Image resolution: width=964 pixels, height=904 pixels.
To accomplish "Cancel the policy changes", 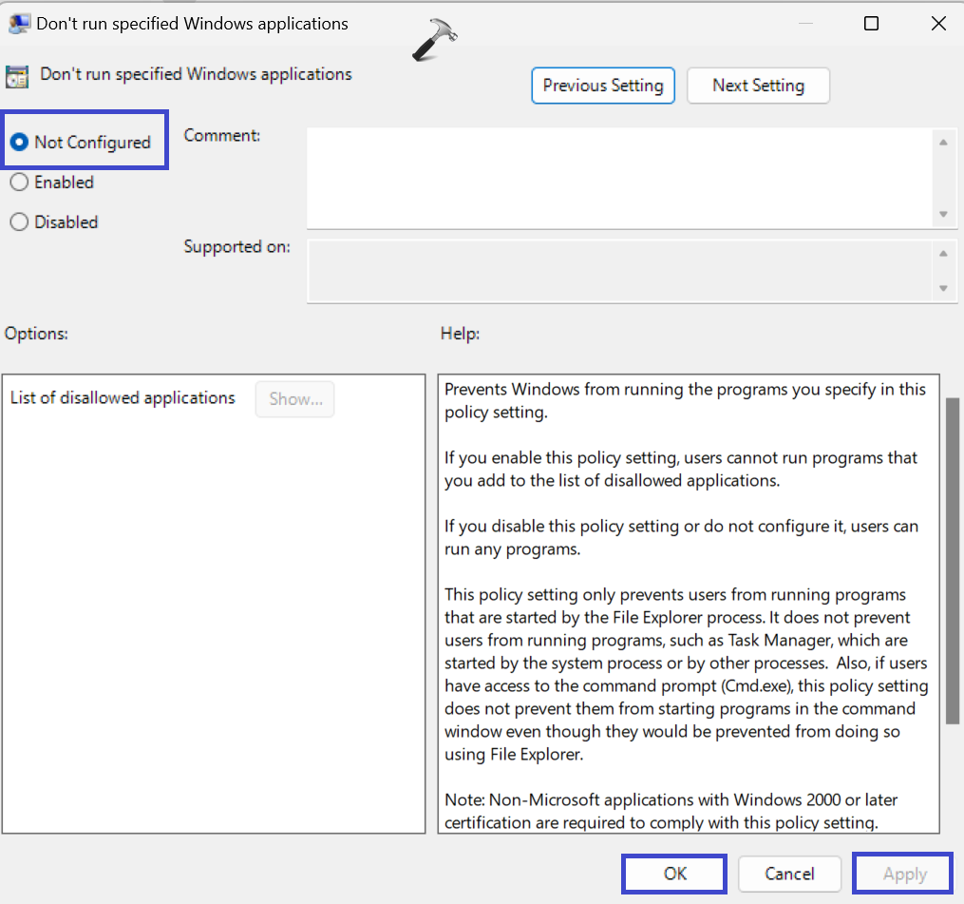I will coord(789,874).
